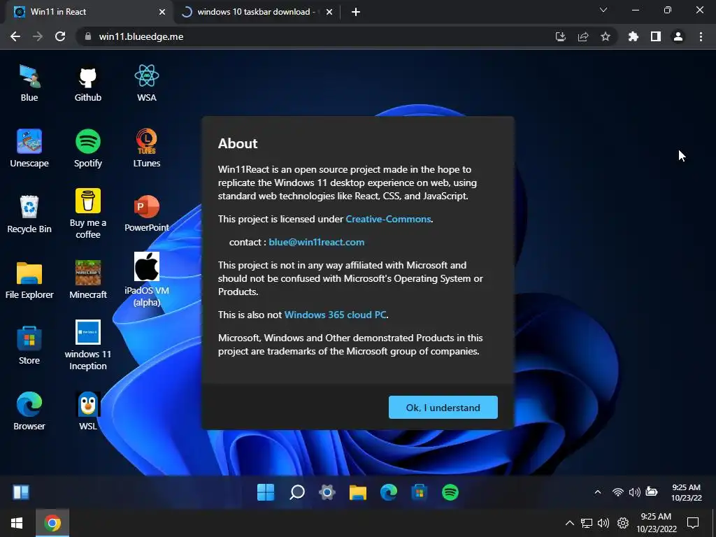Open settings gear in host system tray
716x537 pixels.
[623, 523]
